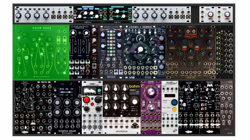The width and height of the screenshot is (250, 140).
Task: Adjust the first L+R knob in the top-right
Action: [x=211, y=15]
